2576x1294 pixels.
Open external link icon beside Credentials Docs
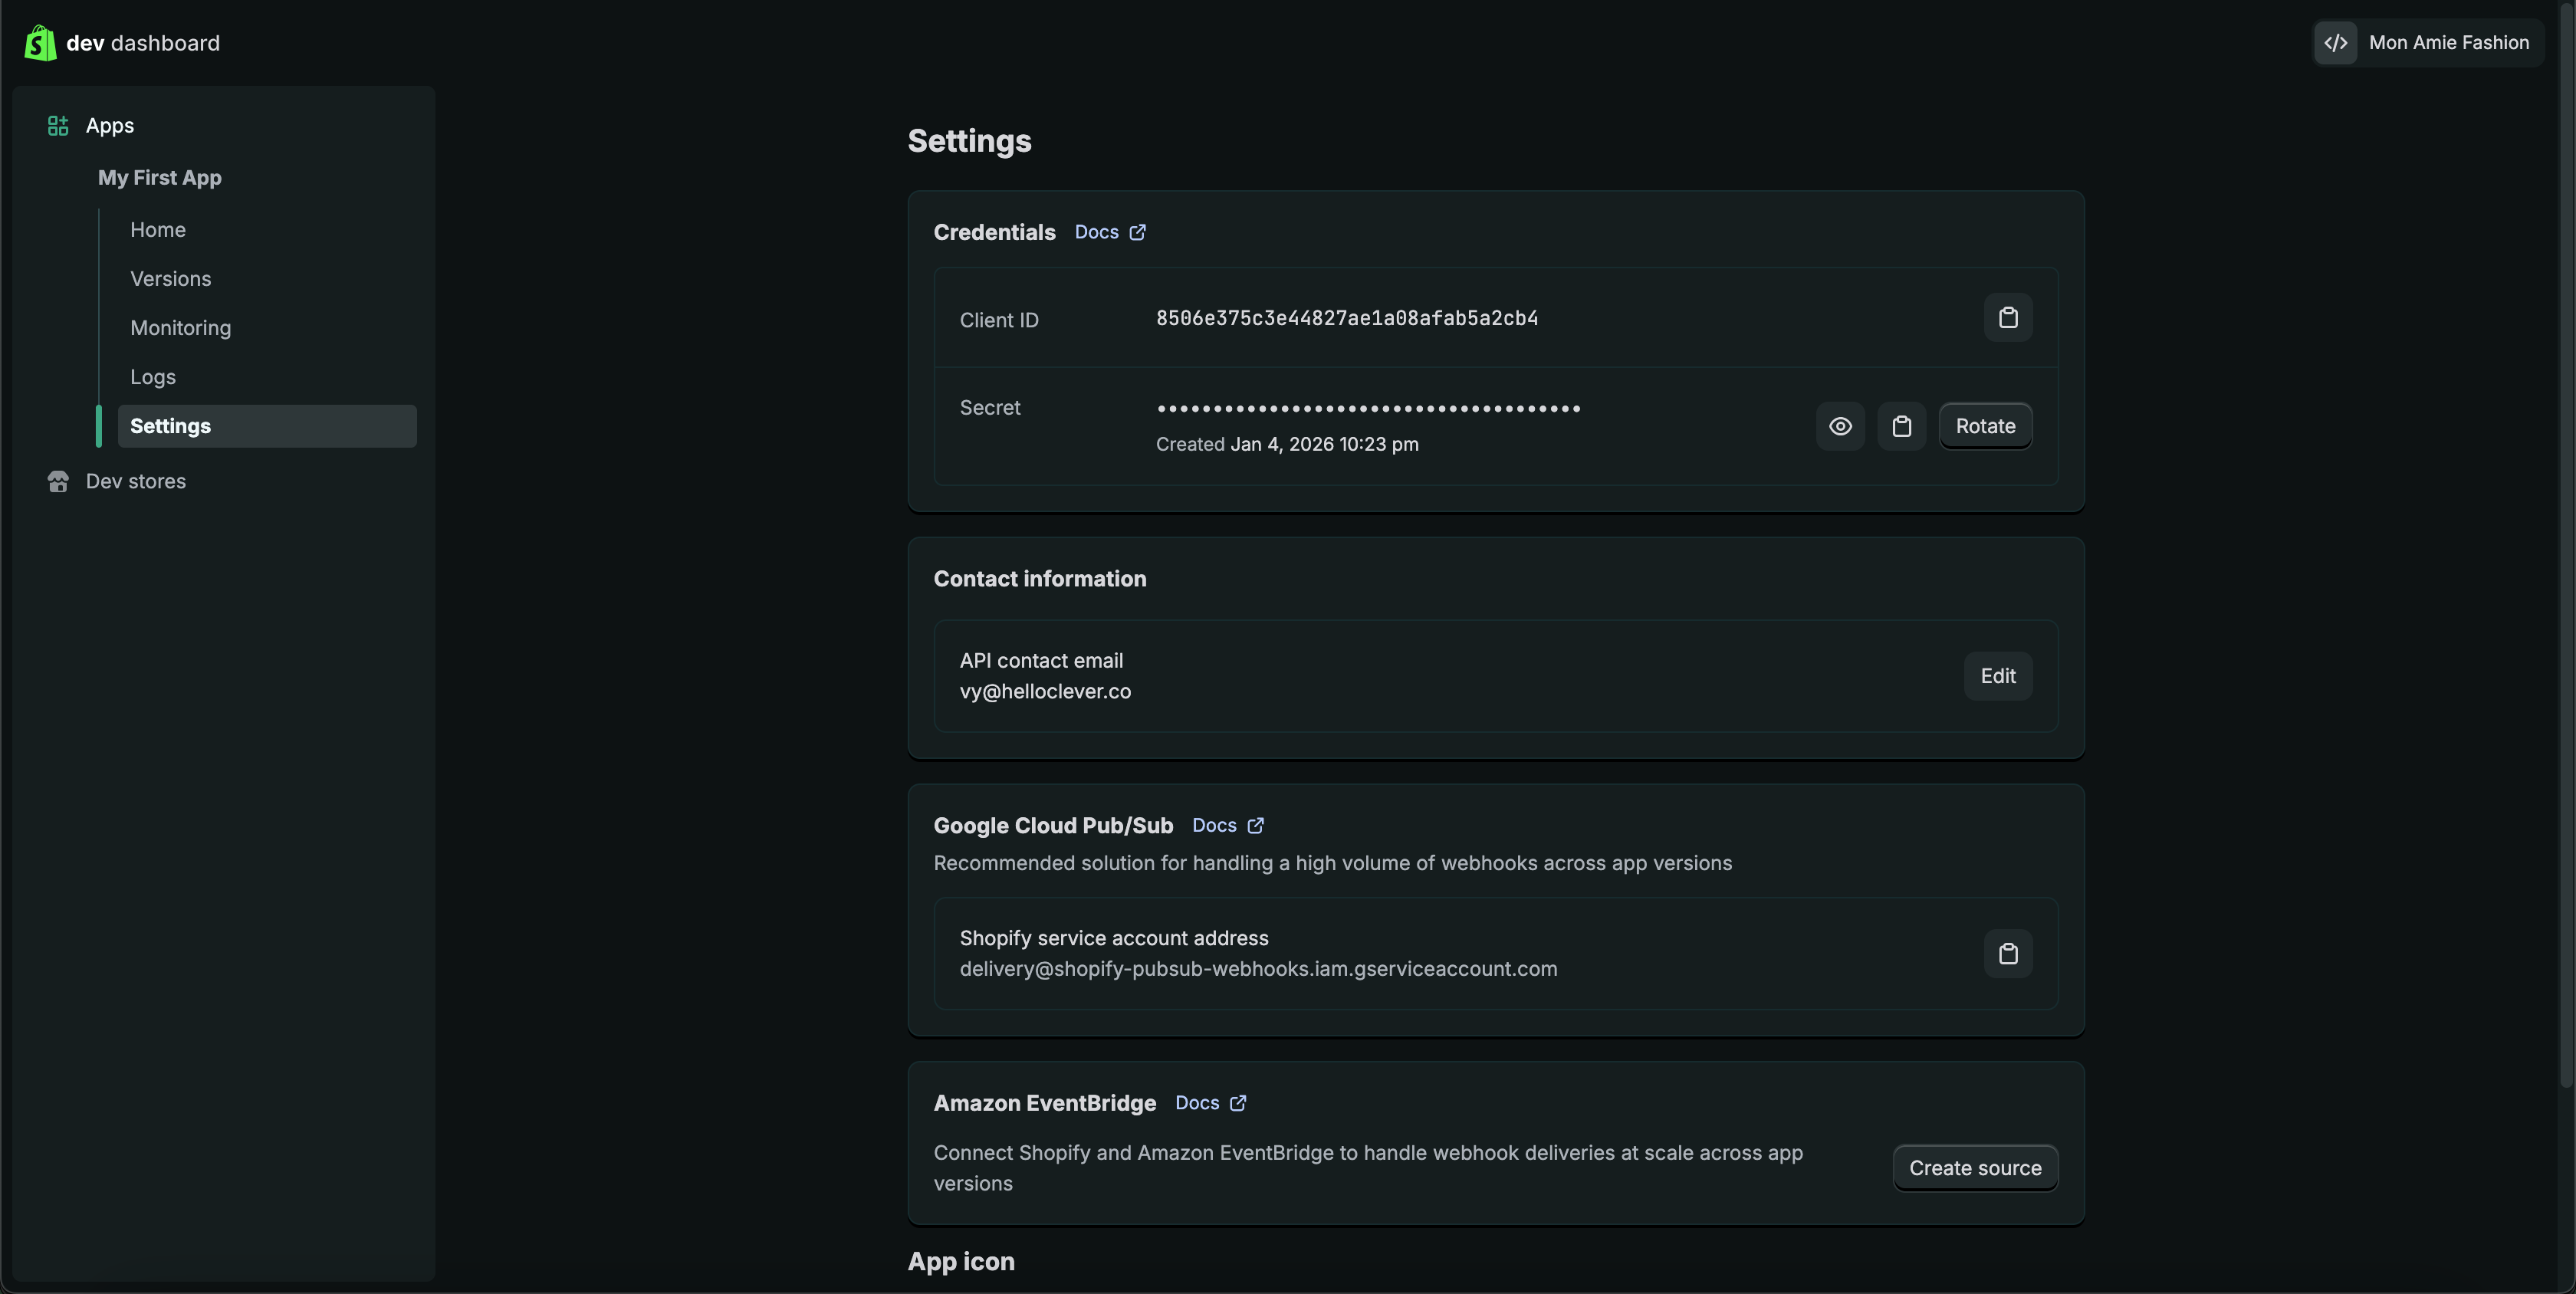(1137, 232)
